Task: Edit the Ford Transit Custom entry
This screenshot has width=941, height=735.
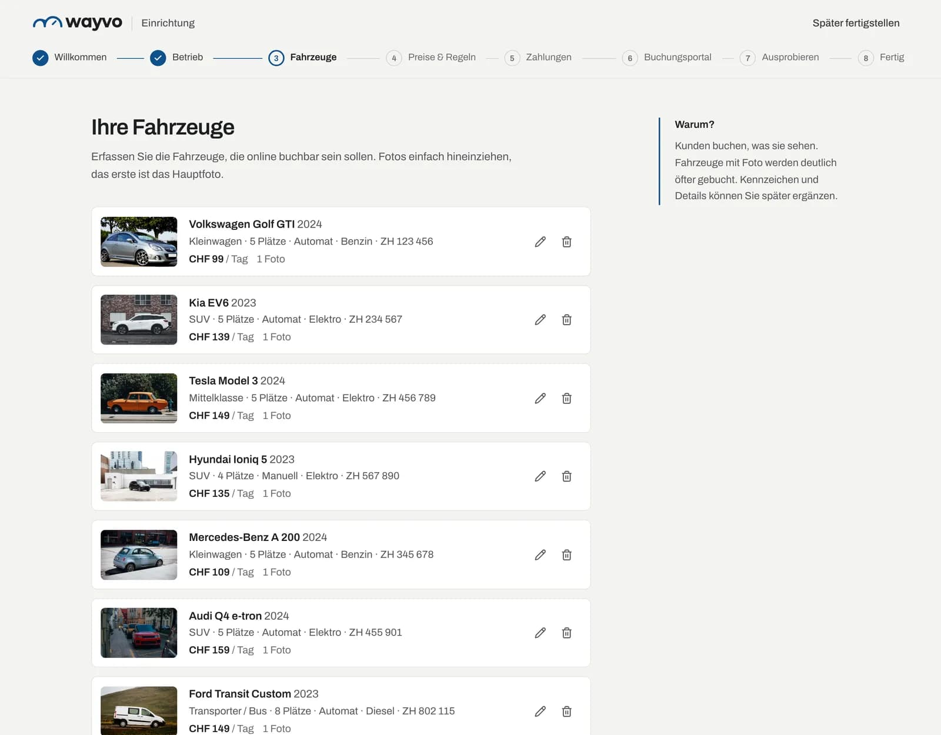Action: click(540, 711)
